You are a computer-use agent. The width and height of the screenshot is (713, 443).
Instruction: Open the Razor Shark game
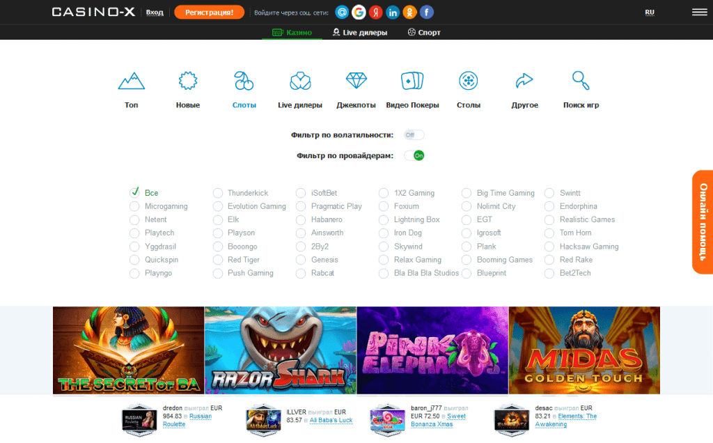pyautogui.click(x=281, y=350)
